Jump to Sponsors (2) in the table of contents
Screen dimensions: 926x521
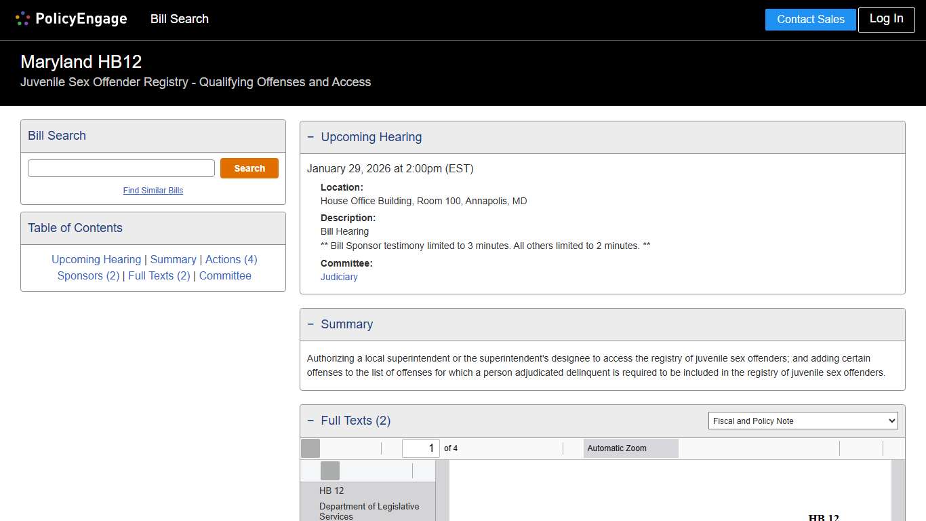click(x=88, y=275)
